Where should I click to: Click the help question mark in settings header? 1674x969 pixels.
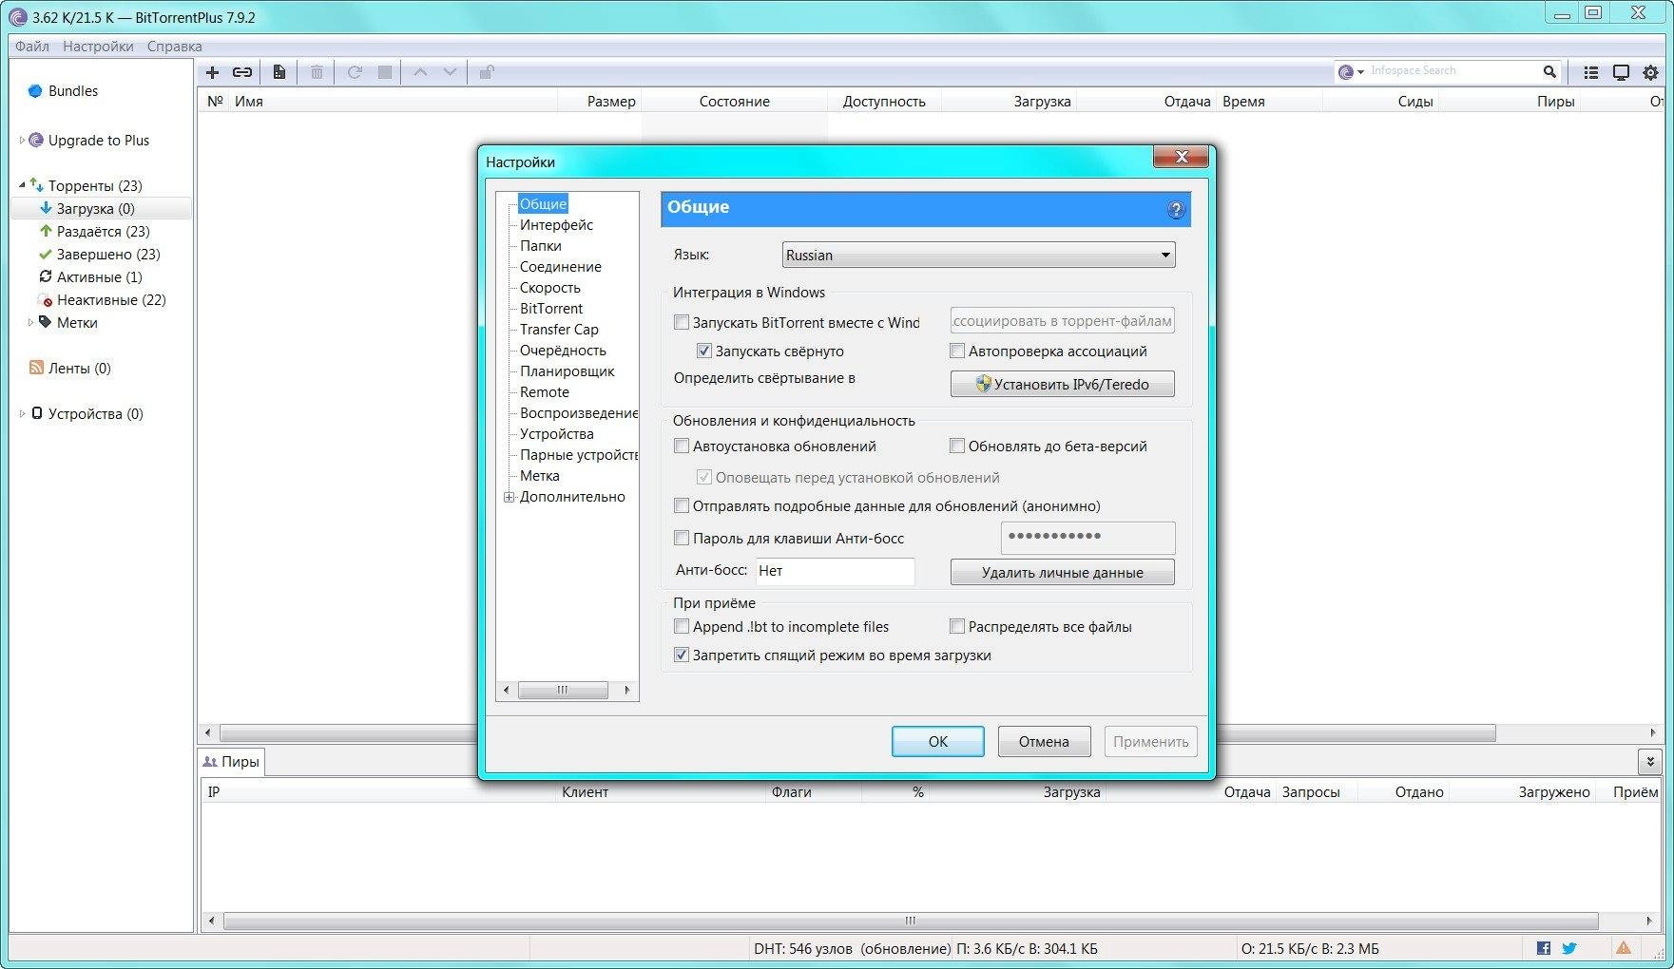coord(1176,210)
